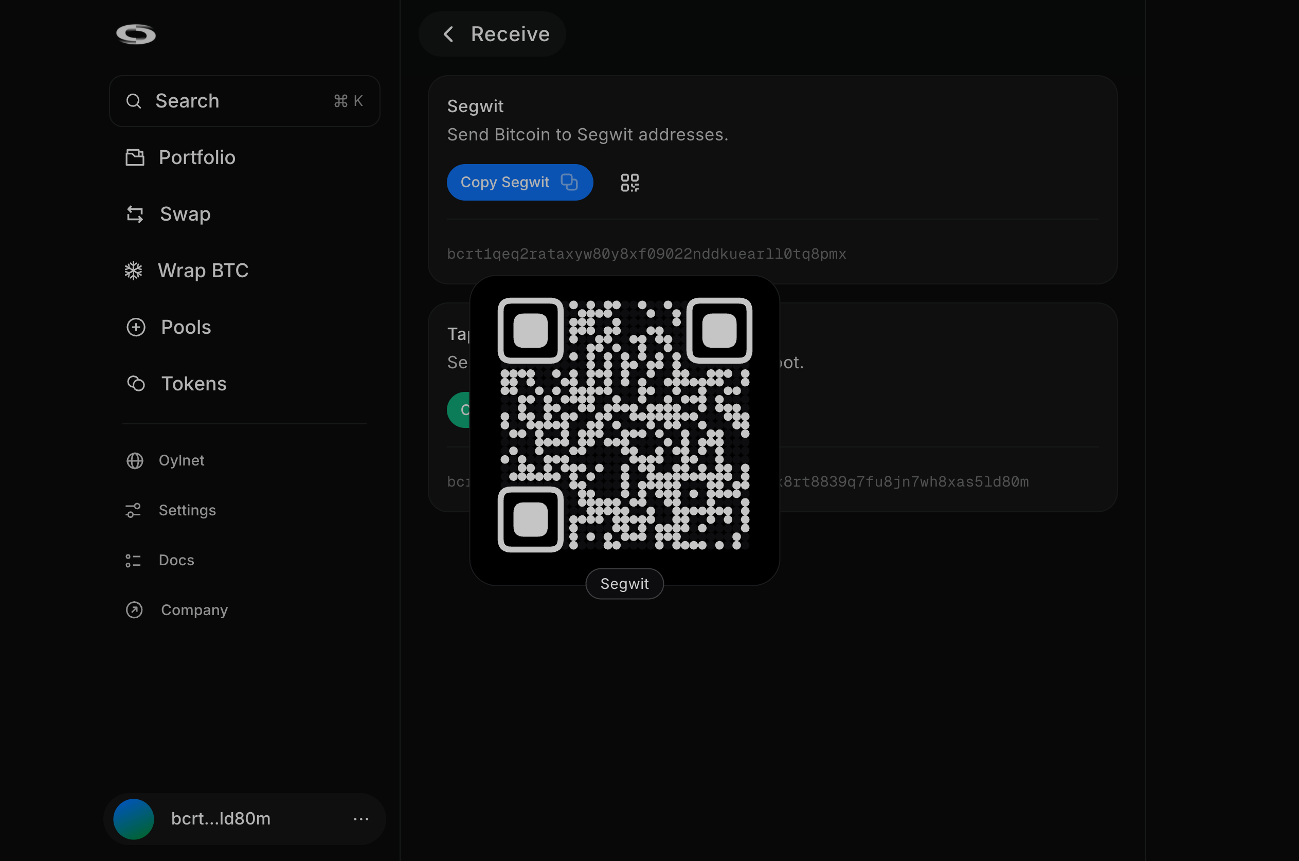The image size is (1299, 861).
Task: Click the Company arrow-circle icon
Action: pyautogui.click(x=134, y=610)
